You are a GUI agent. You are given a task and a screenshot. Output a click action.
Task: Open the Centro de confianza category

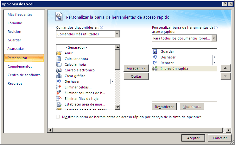24,75
